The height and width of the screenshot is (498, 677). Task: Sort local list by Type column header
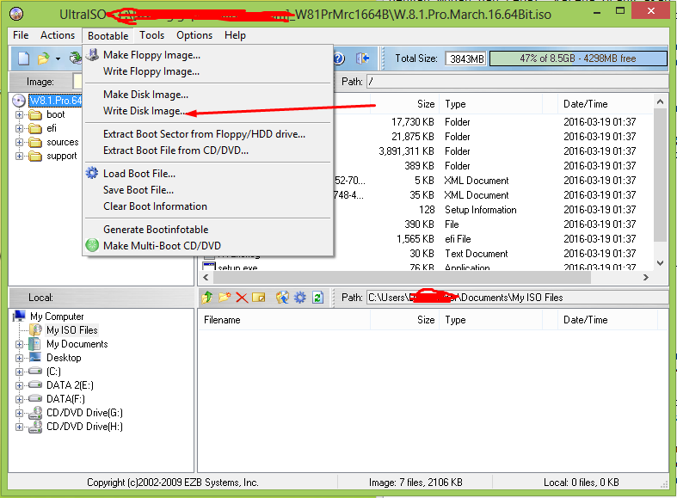[490, 320]
